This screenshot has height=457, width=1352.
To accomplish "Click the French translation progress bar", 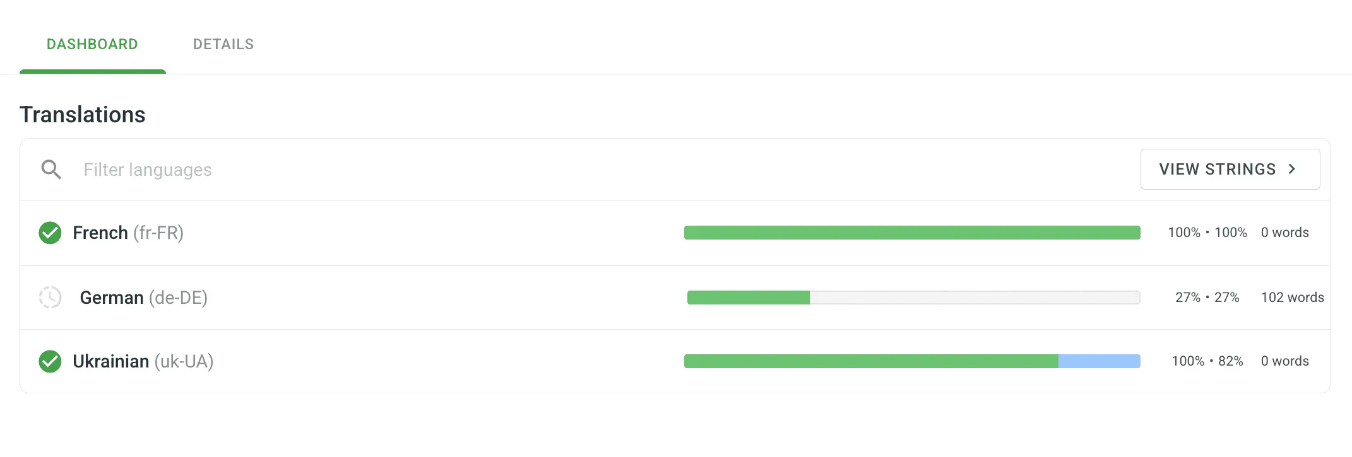I will pos(912,233).
